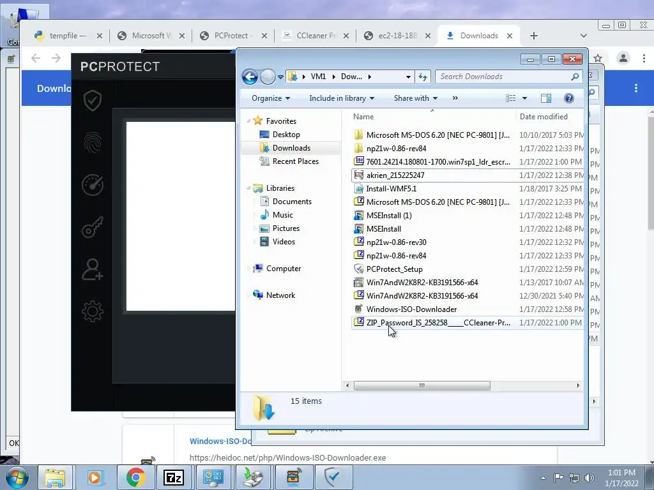The width and height of the screenshot is (654, 490).
Task: Click Chrome bookmark star icon
Action: pyautogui.click(x=598, y=58)
